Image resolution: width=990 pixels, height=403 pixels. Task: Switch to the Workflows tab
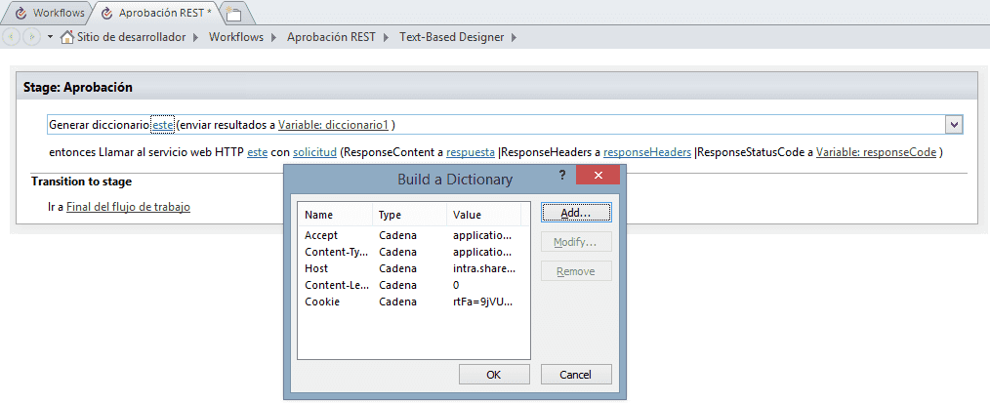[49, 14]
